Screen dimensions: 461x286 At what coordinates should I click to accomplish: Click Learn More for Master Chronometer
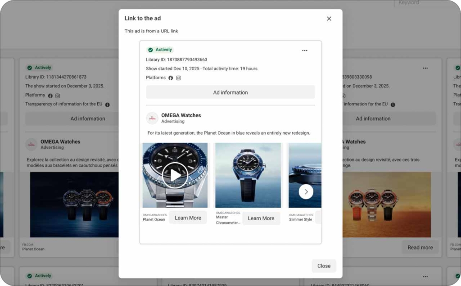click(261, 218)
